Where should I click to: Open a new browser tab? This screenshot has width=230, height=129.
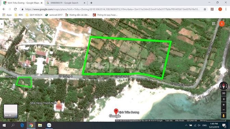[x=91, y=3]
